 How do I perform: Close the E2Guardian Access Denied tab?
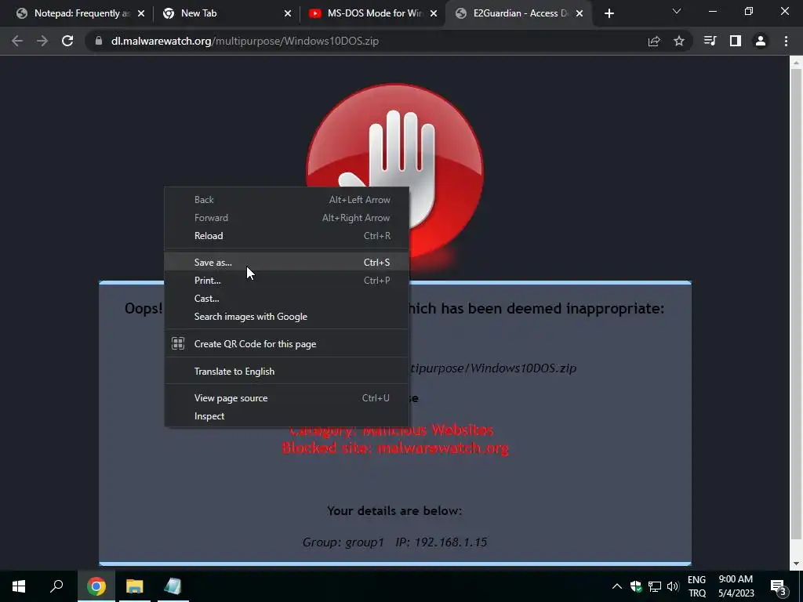(x=580, y=14)
